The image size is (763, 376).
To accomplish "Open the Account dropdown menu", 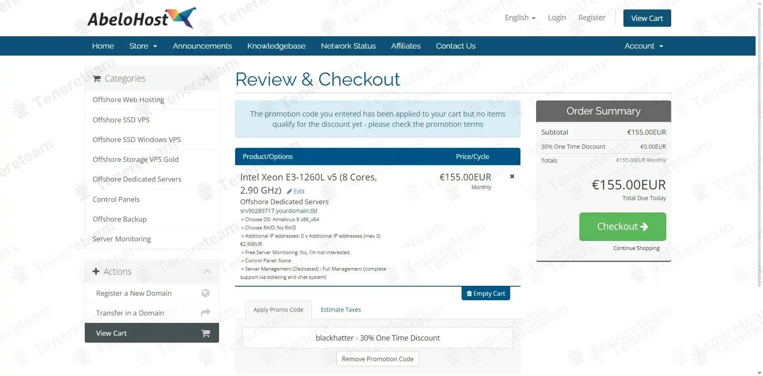I will [x=644, y=46].
